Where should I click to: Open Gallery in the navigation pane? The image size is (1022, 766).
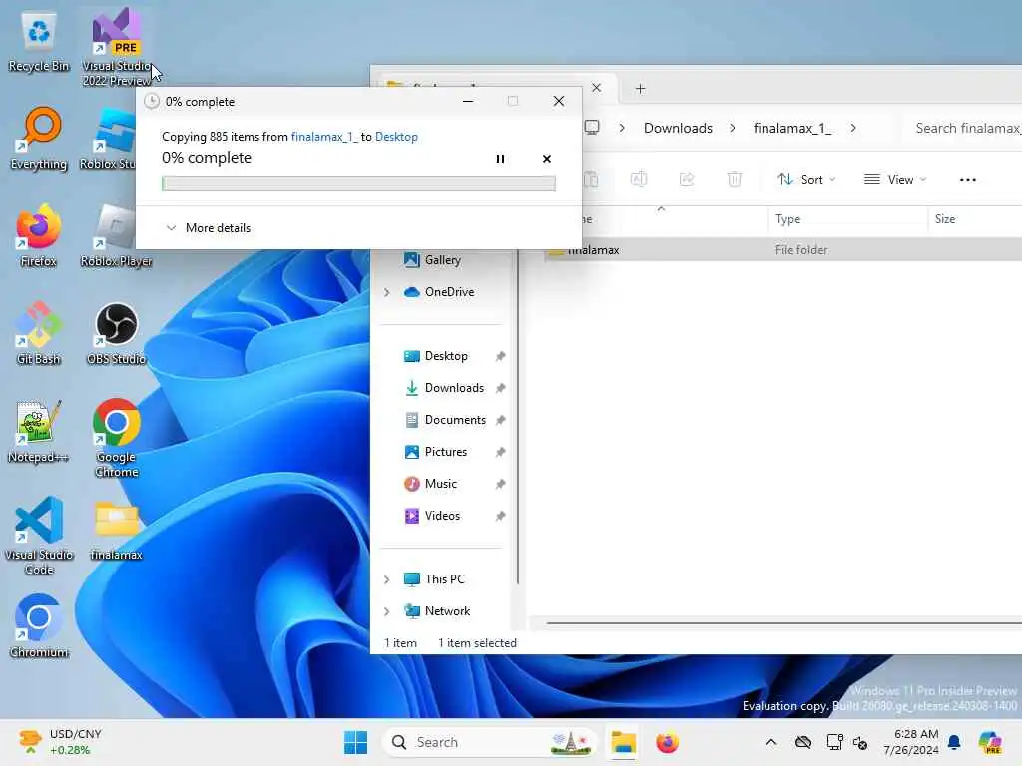click(443, 260)
